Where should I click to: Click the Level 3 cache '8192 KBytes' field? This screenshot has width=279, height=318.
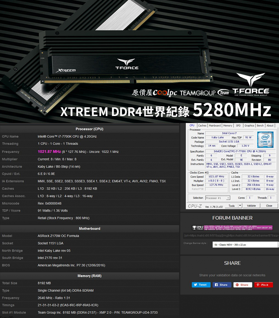tap(253, 189)
